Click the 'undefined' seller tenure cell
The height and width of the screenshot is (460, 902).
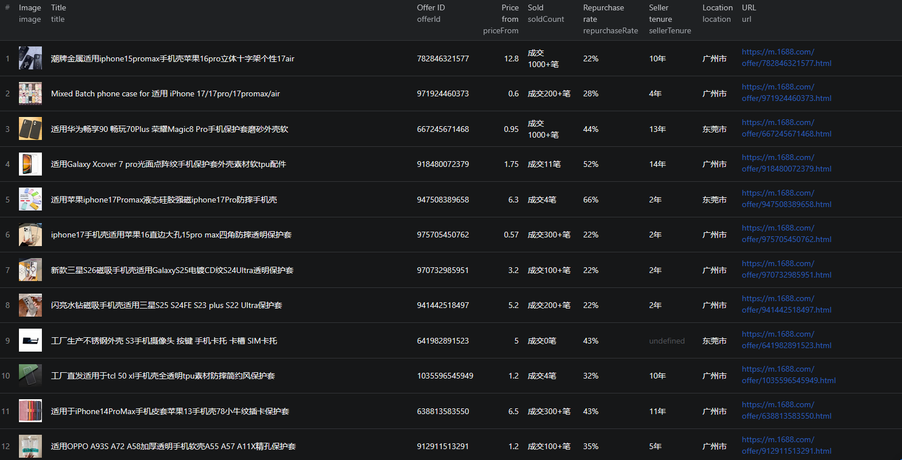(x=667, y=341)
